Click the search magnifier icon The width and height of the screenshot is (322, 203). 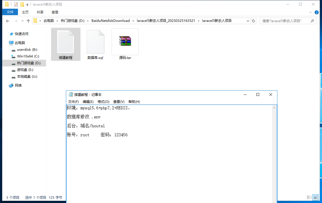(x=312, y=21)
